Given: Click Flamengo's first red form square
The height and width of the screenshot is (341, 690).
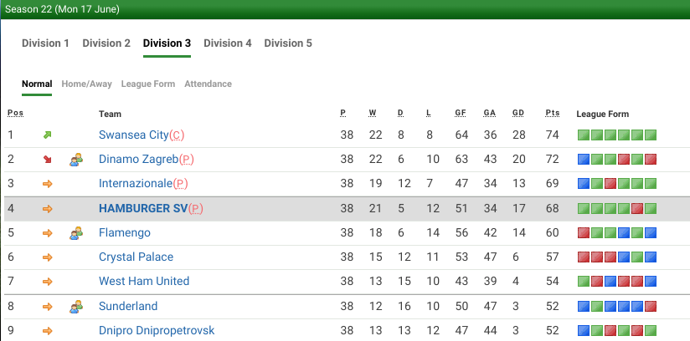Looking at the screenshot, I should [x=583, y=233].
